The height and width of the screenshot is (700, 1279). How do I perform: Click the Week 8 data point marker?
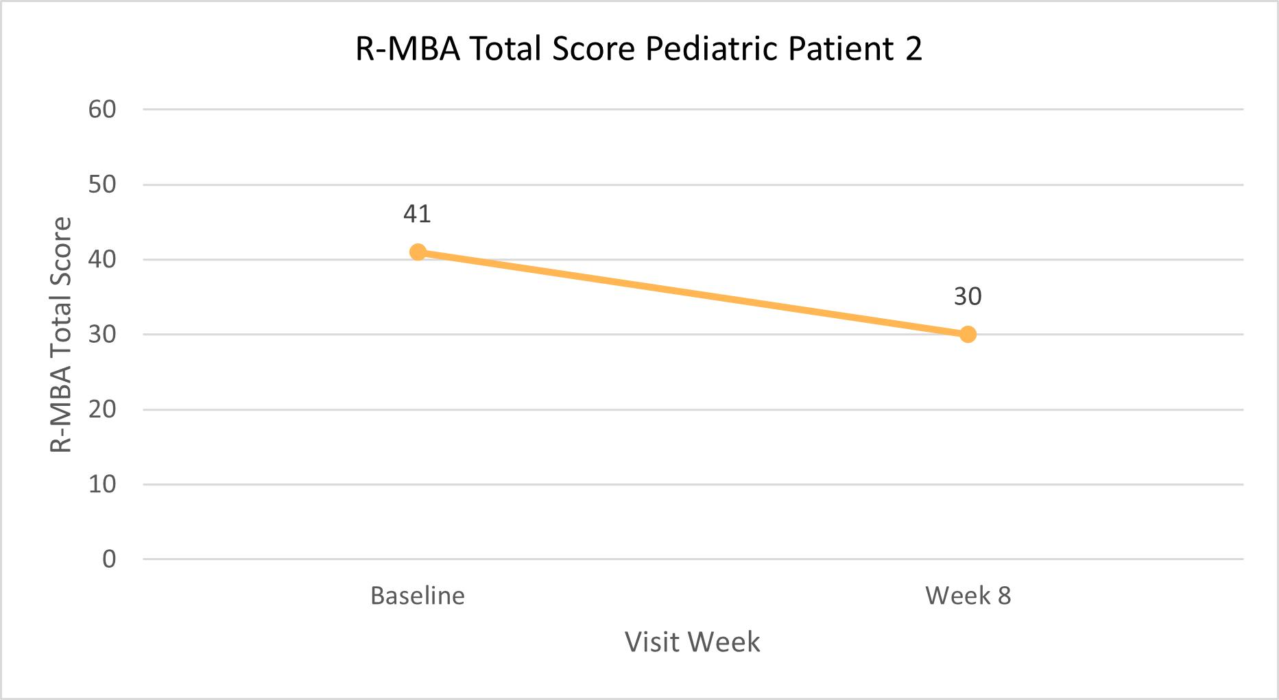pyautogui.click(x=968, y=335)
